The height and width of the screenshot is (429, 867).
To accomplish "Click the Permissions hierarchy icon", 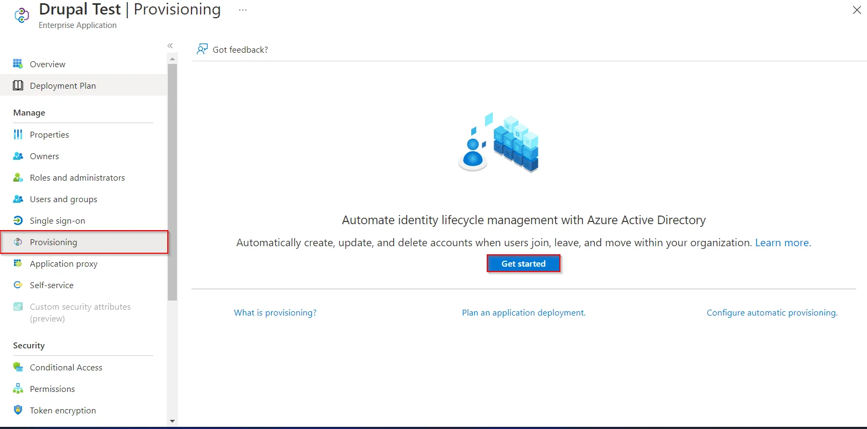I will point(18,389).
